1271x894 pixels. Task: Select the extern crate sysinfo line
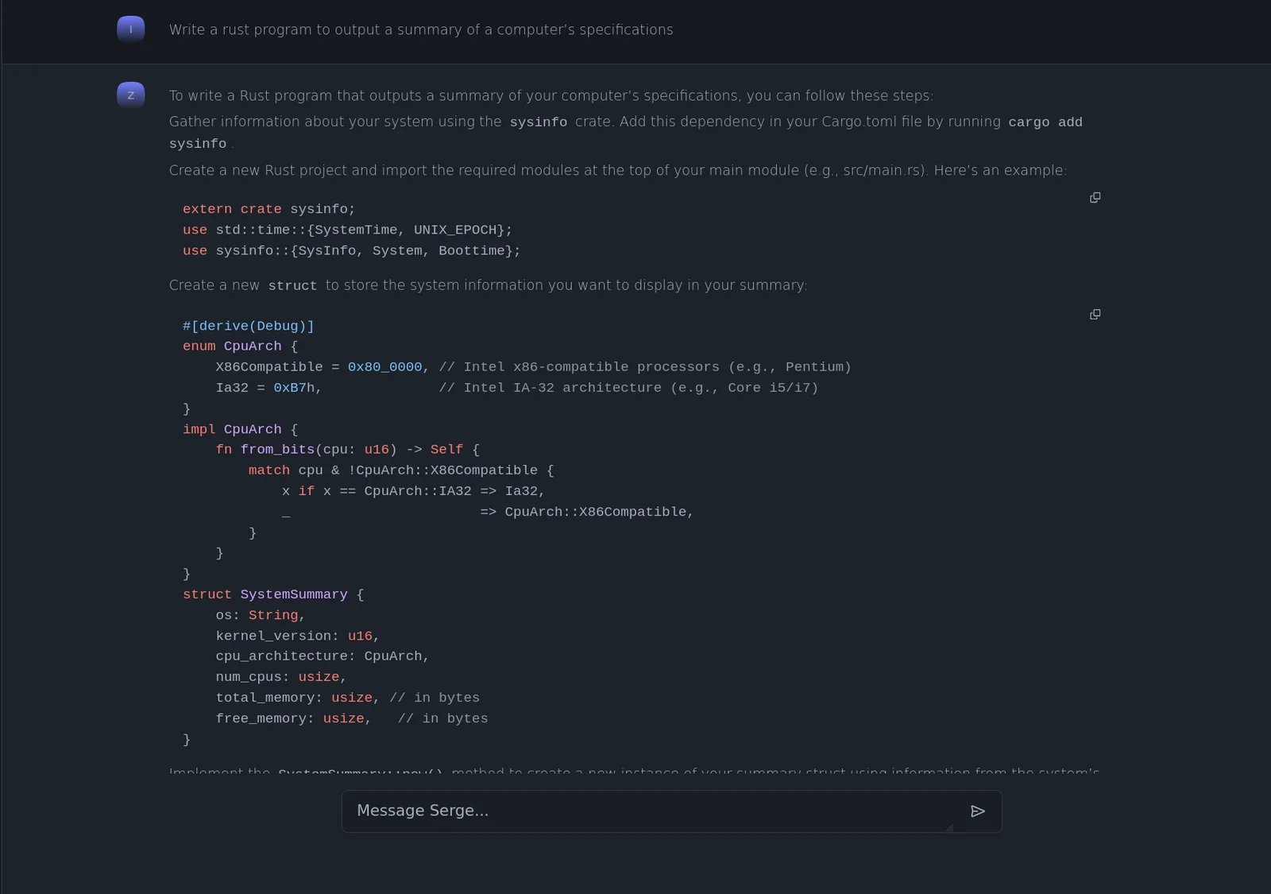coord(268,208)
